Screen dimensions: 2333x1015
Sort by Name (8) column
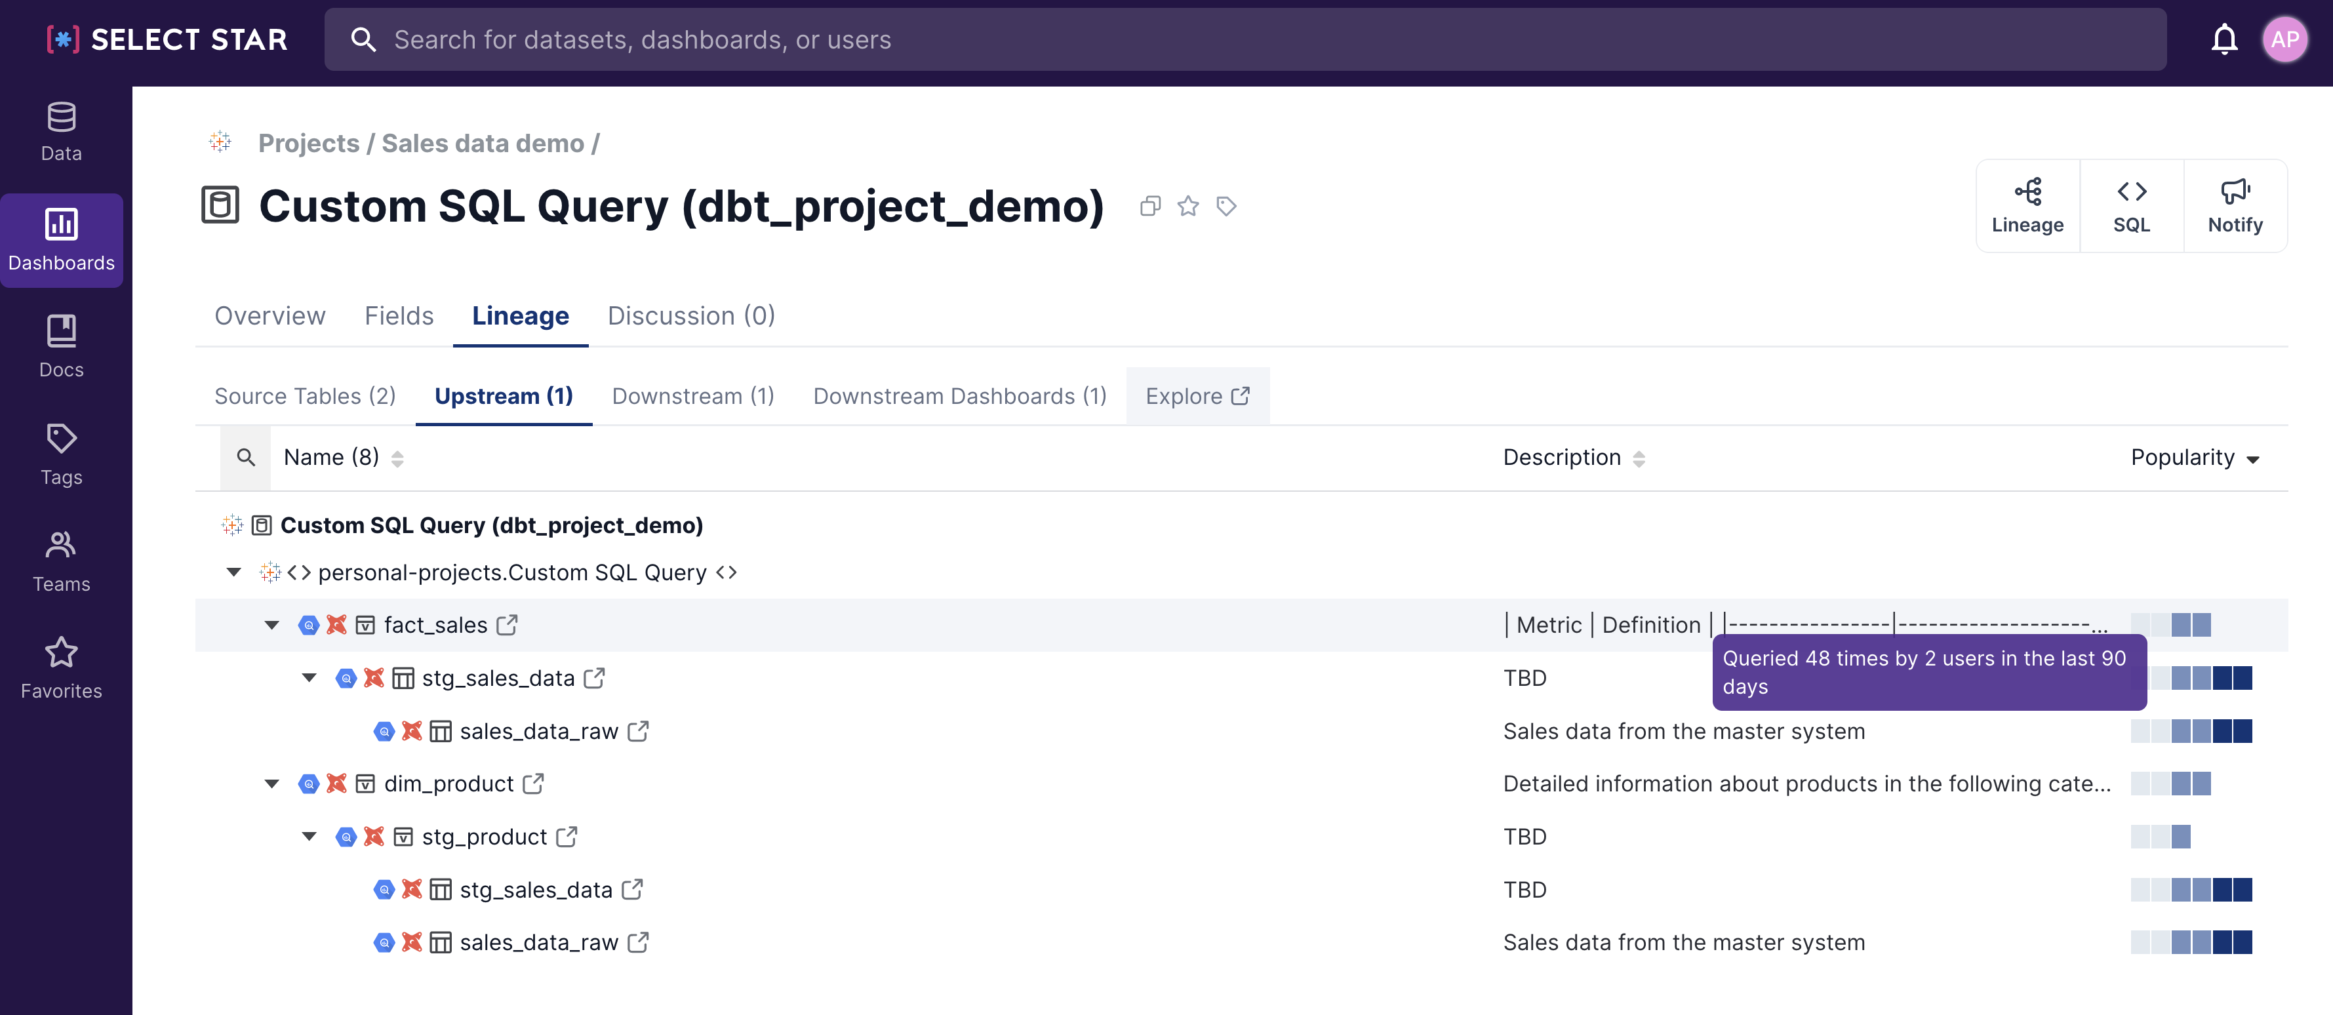click(x=343, y=457)
